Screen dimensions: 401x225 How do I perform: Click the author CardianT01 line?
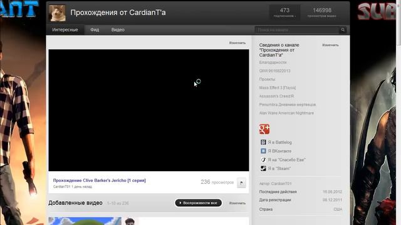coord(276,183)
